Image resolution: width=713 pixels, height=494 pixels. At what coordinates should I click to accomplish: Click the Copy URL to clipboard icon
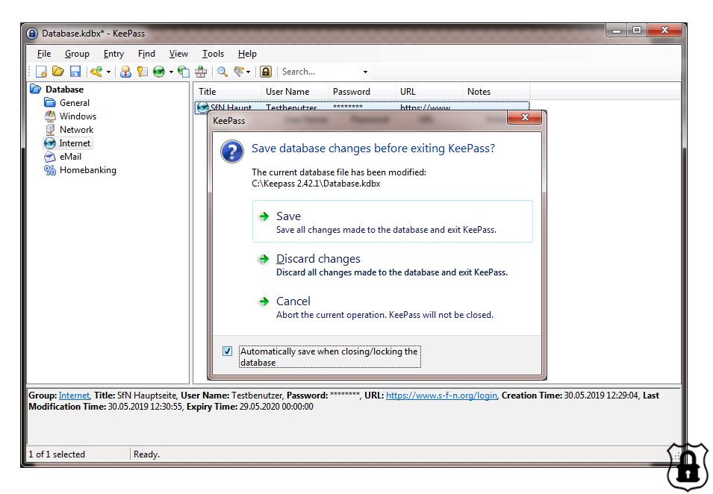pyautogui.click(x=183, y=72)
